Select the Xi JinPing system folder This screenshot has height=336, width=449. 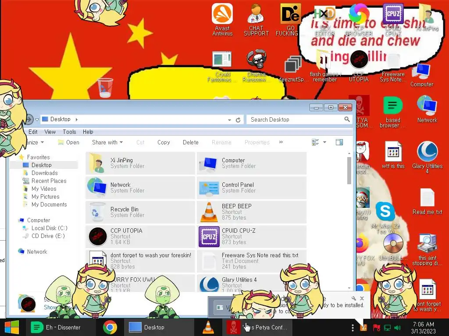pyautogui.click(x=140, y=163)
